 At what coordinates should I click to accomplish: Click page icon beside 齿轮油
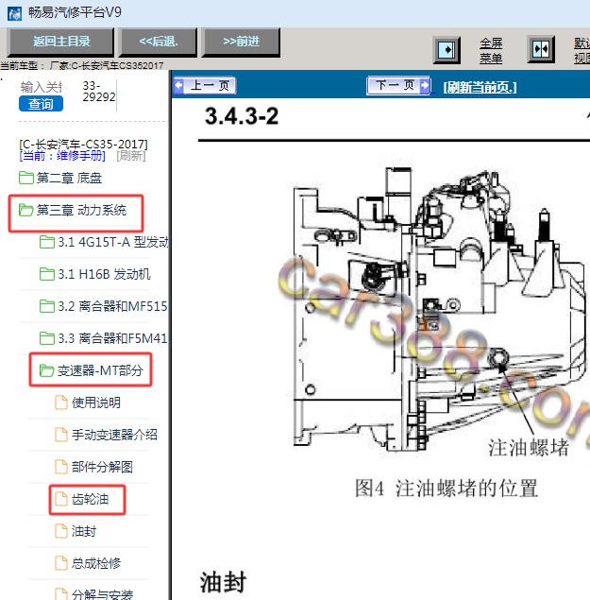[61, 499]
